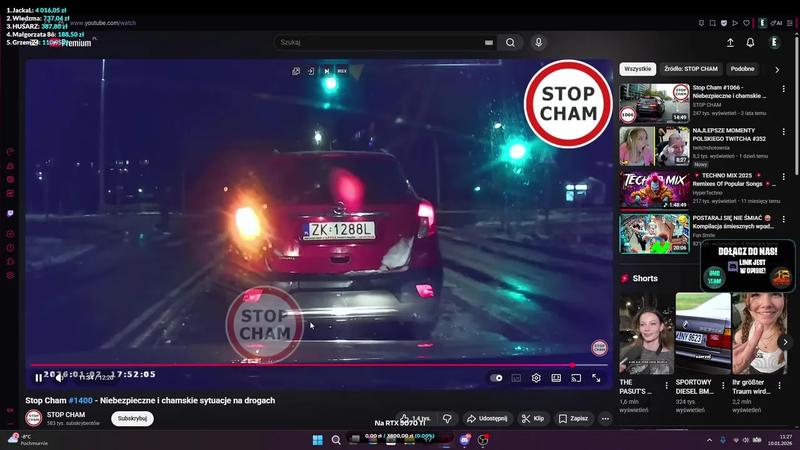Toggle the autoplay switch in the player
This screenshot has height=450, width=800.
click(496, 378)
